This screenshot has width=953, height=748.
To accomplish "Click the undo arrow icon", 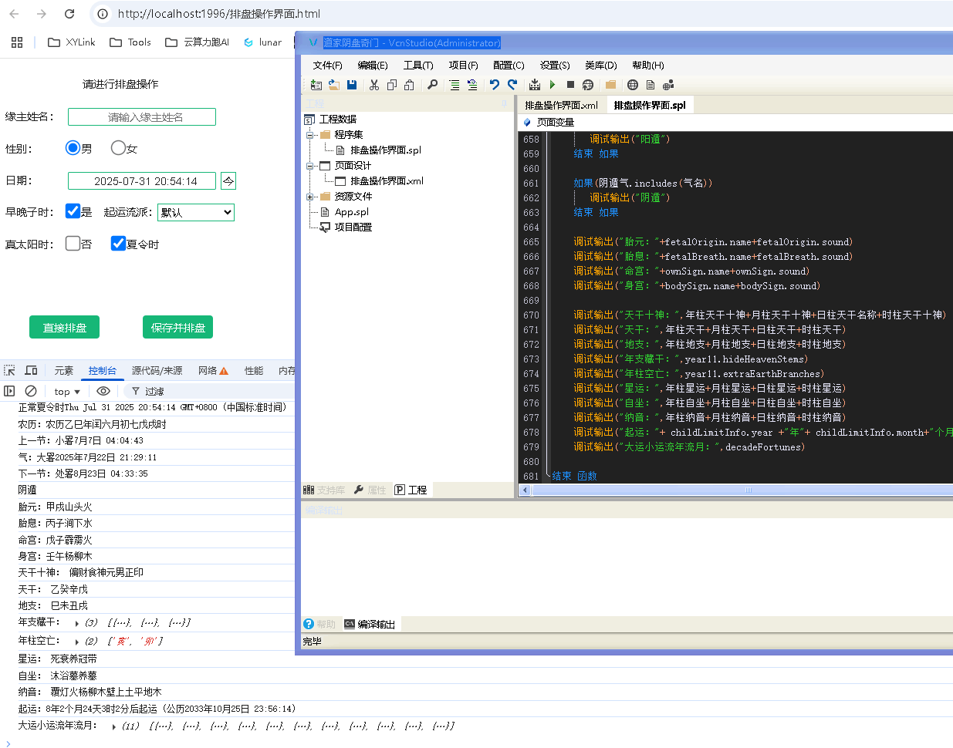I will [495, 85].
